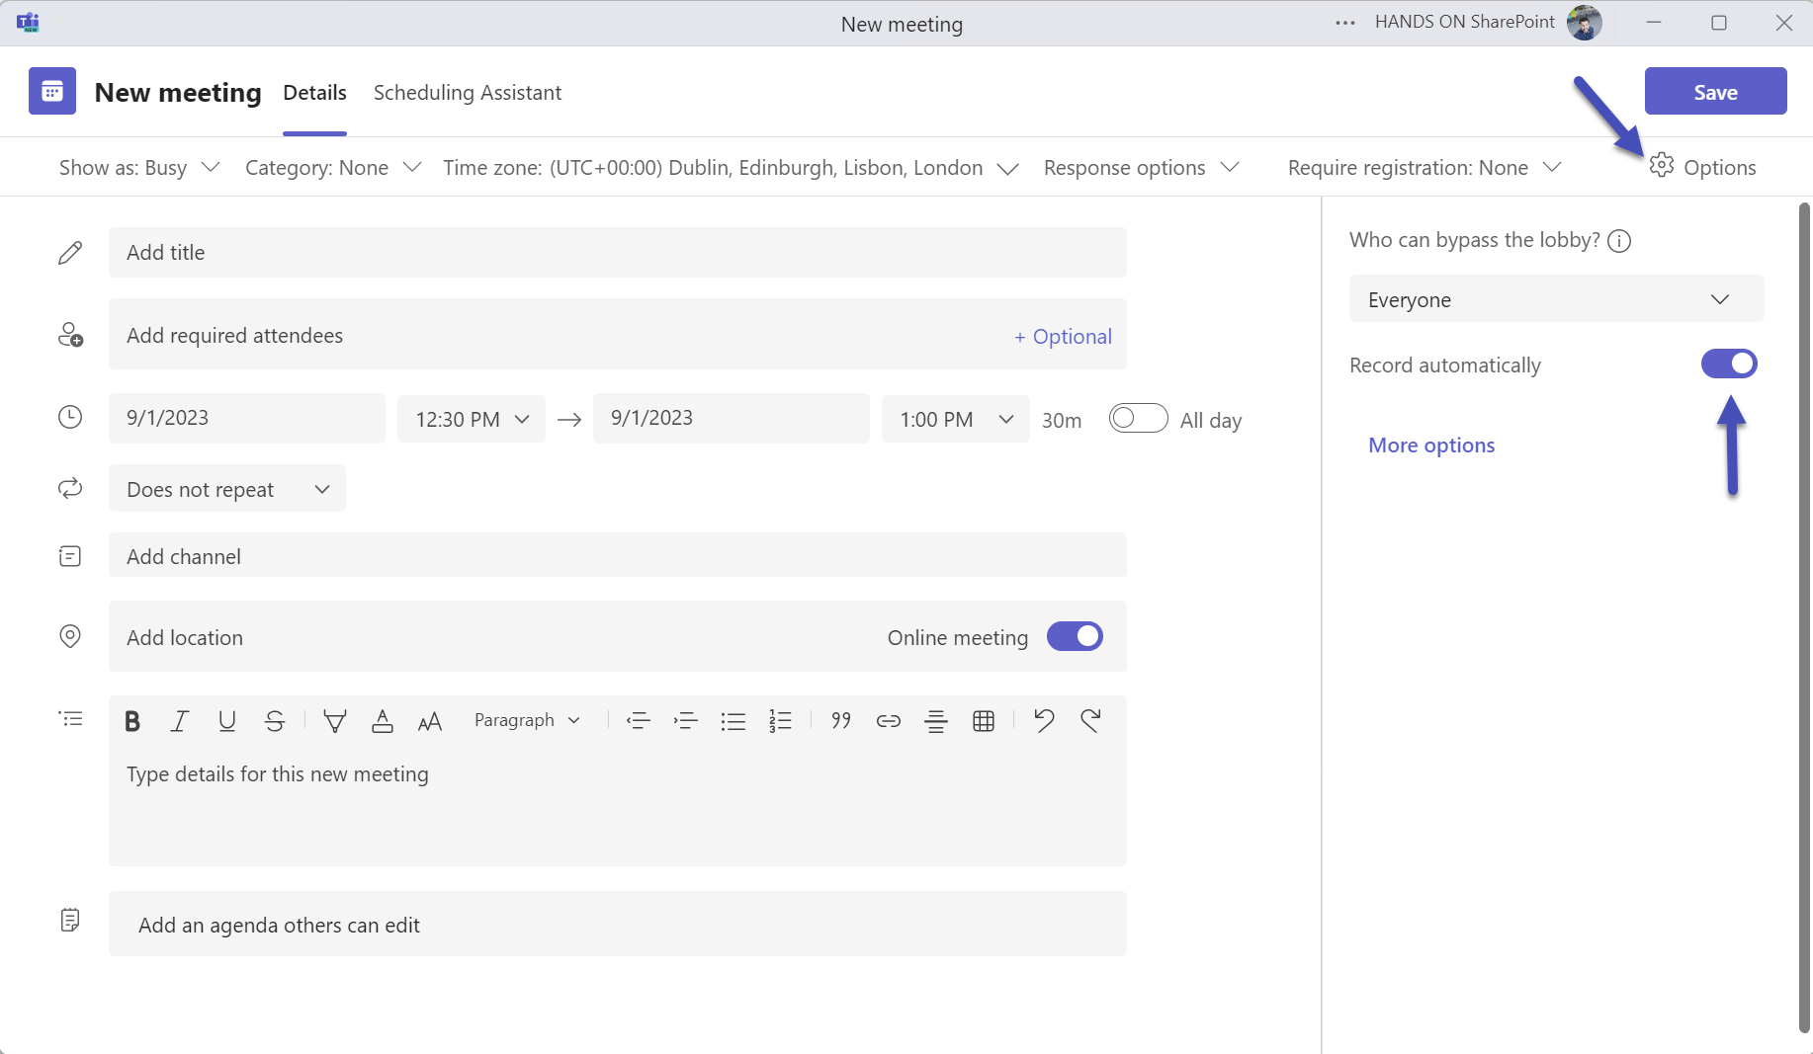
Task: Select the italic formatting icon
Action: 179,720
